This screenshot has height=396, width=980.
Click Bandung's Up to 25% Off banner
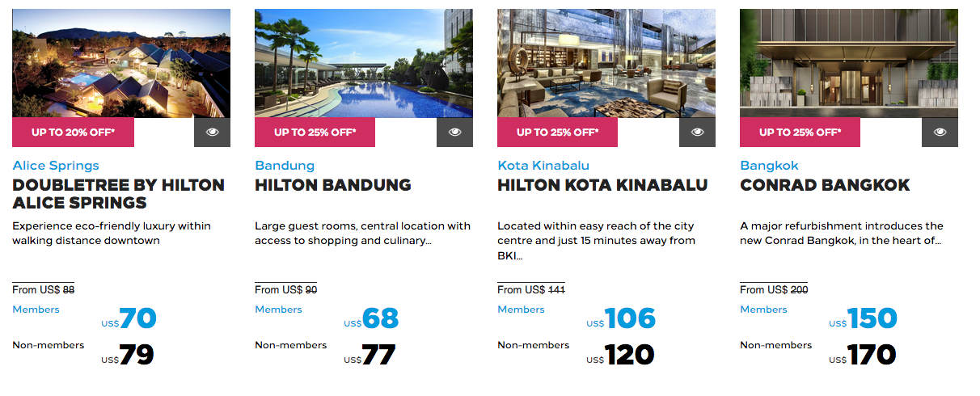coord(315,132)
